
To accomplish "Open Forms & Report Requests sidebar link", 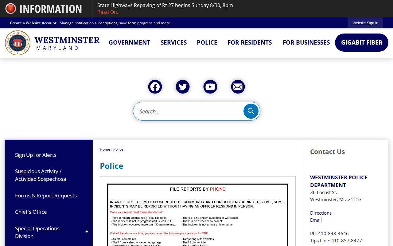I will 46,196.
